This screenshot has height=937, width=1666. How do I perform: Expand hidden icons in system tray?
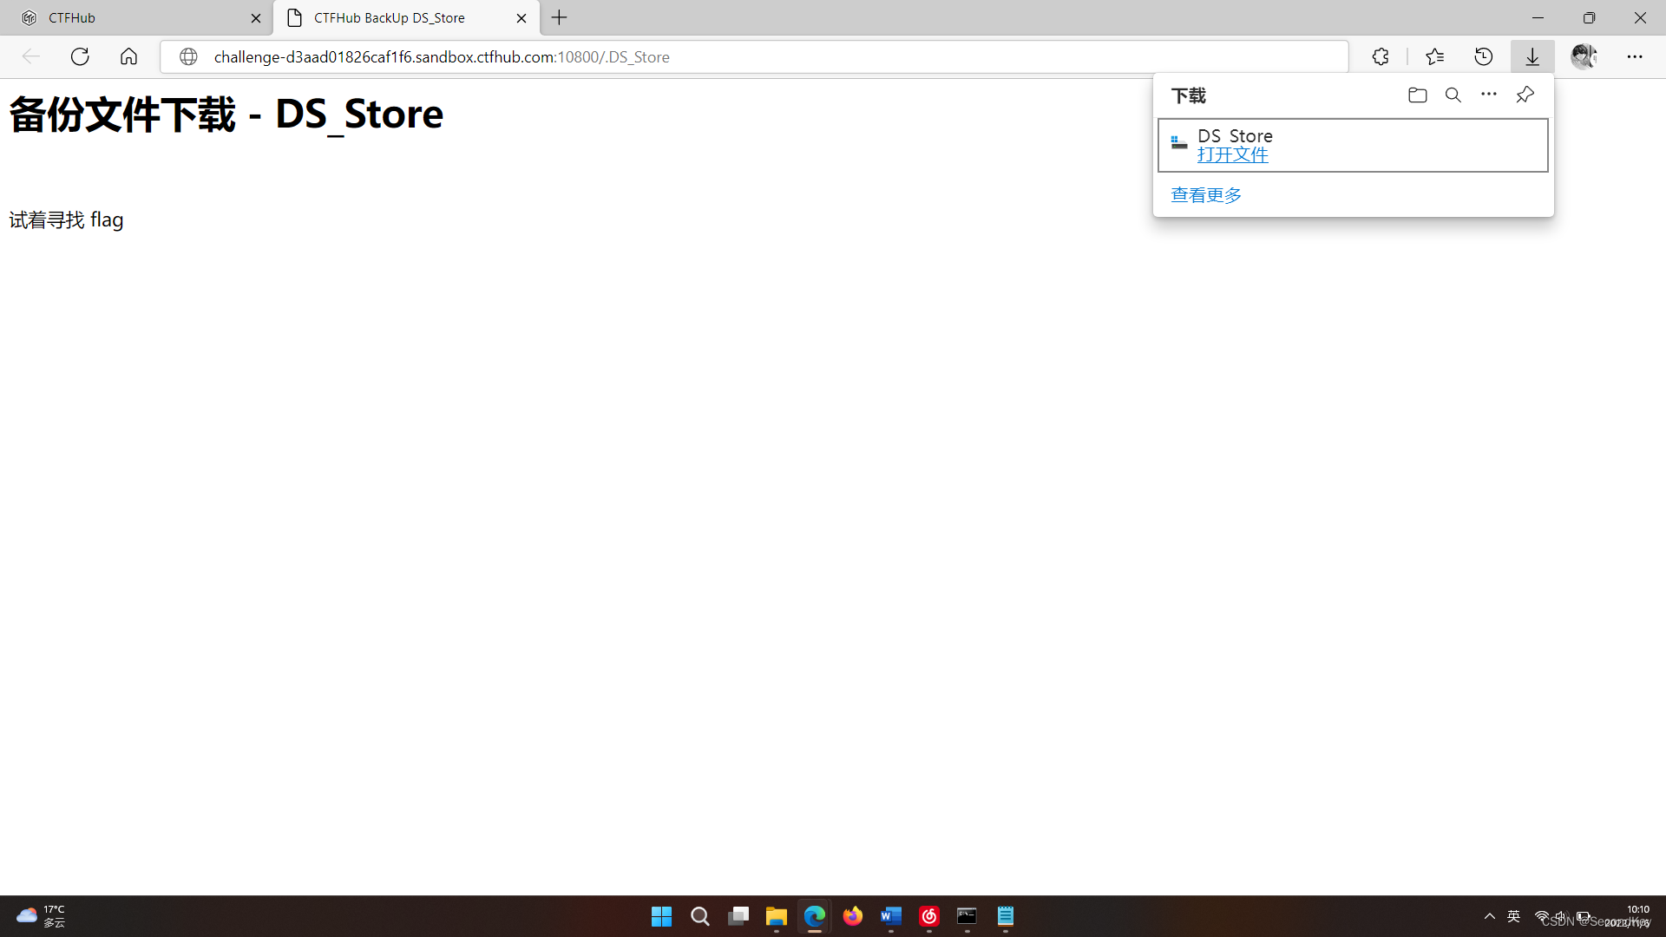pyautogui.click(x=1489, y=915)
